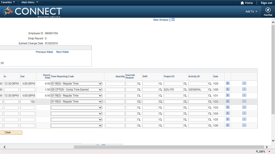Open the New Window link
The image size is (275, 154).
[161, 20]
